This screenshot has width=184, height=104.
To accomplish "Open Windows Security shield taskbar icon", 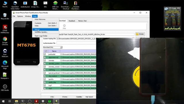I will click(x=43, y=101).
